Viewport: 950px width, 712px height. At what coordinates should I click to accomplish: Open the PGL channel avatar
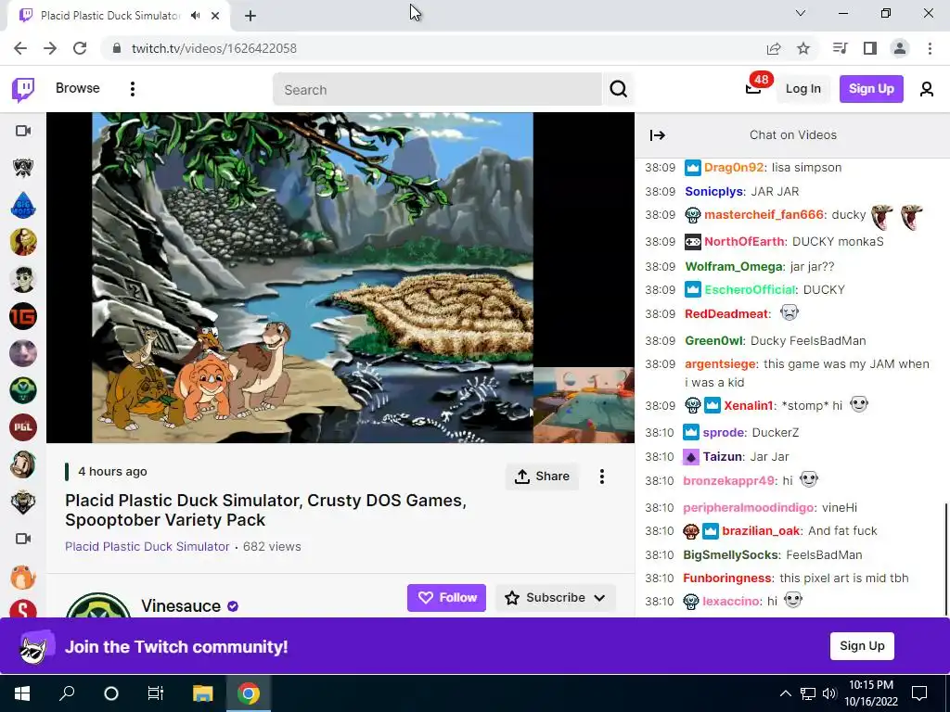click(23, 427)
